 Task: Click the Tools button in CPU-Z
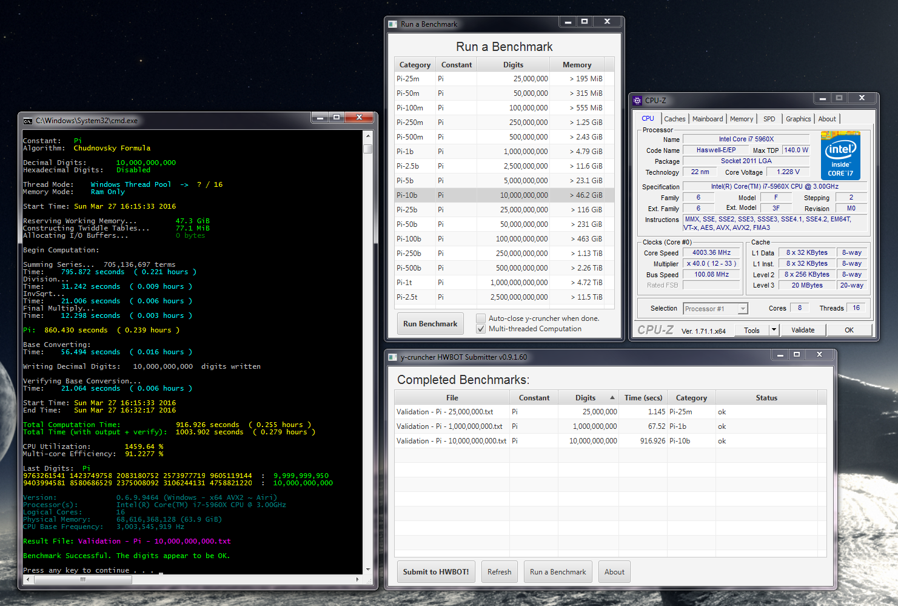(752, 330)
